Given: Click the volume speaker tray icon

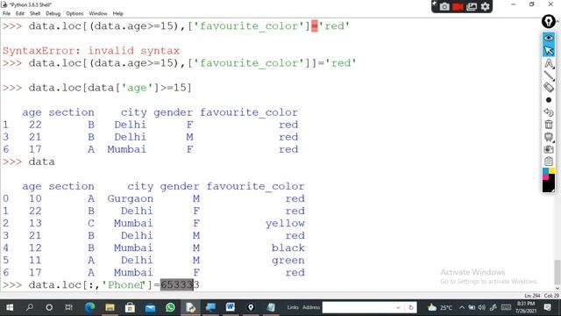Looking at the screenshot, I should click(x=482, y=307).
